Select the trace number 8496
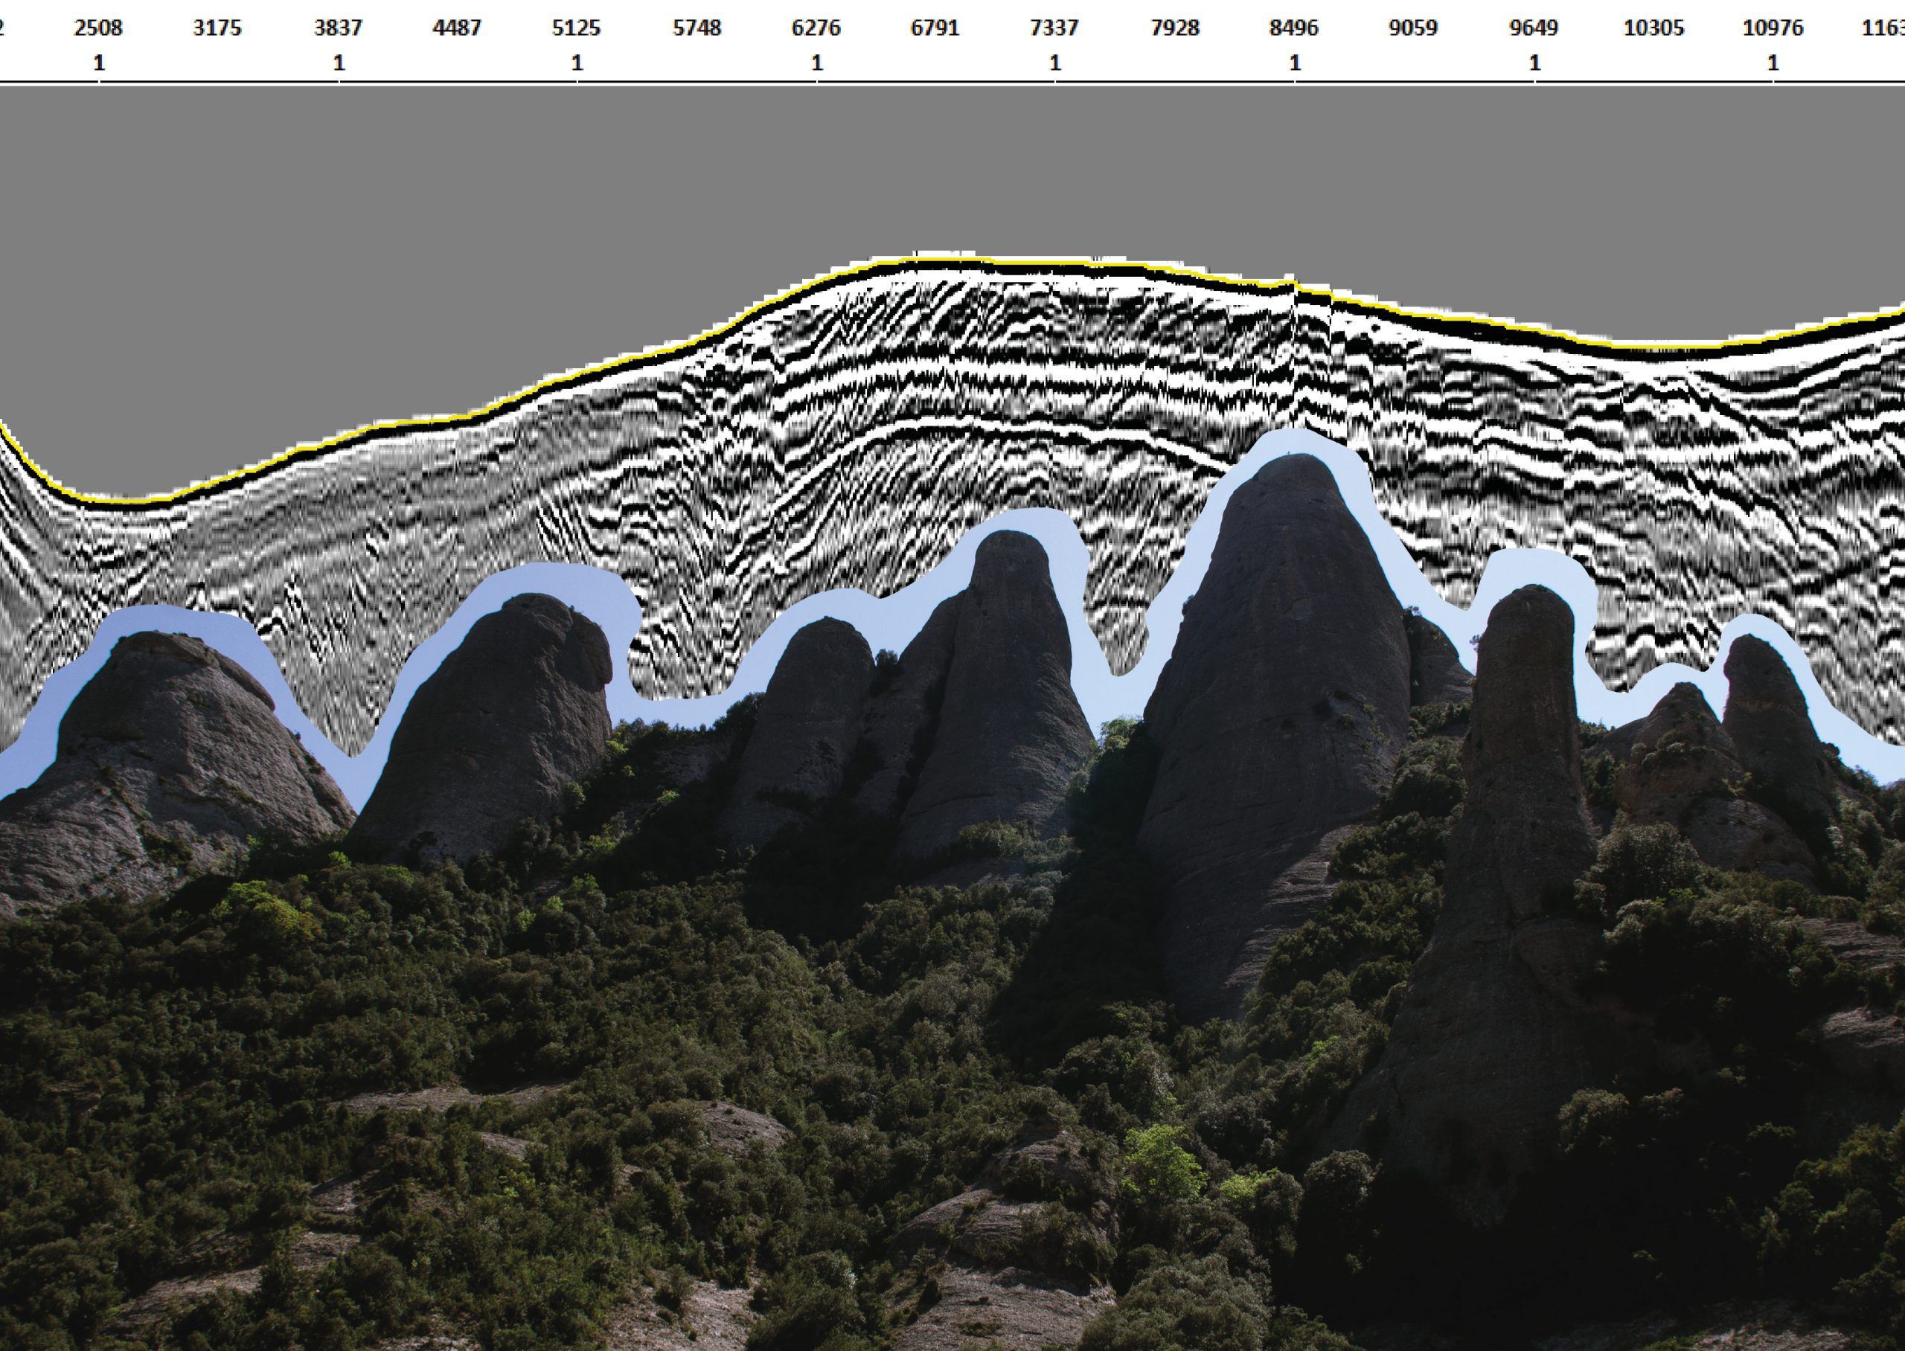The width and height of the screenshot is (1905, 1351). coord(1293,28)
